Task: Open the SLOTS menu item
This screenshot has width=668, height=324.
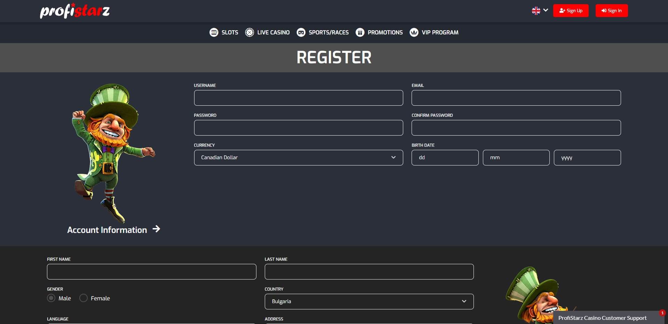Action: pos(230,32)
